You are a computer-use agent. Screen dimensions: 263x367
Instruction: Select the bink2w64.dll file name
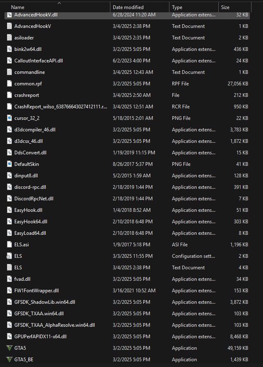(28, 49)
